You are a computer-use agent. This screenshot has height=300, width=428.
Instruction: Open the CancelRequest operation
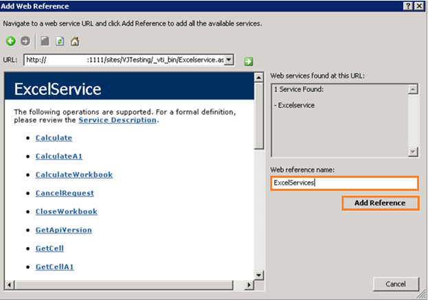coord(65,194)
